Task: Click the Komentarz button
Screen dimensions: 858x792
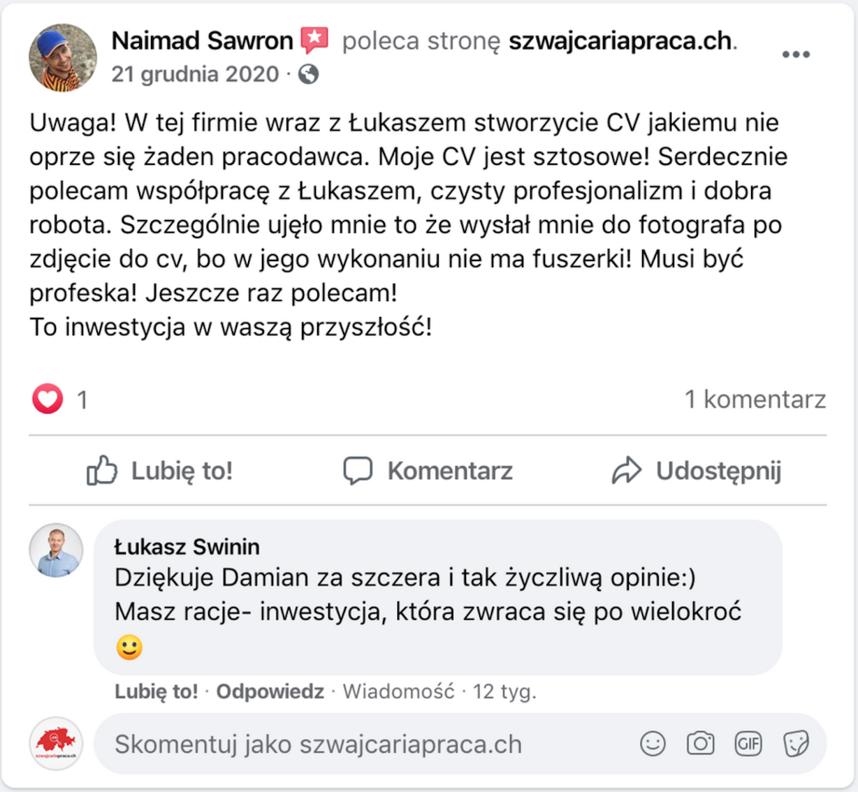Action: coord(428,471)
